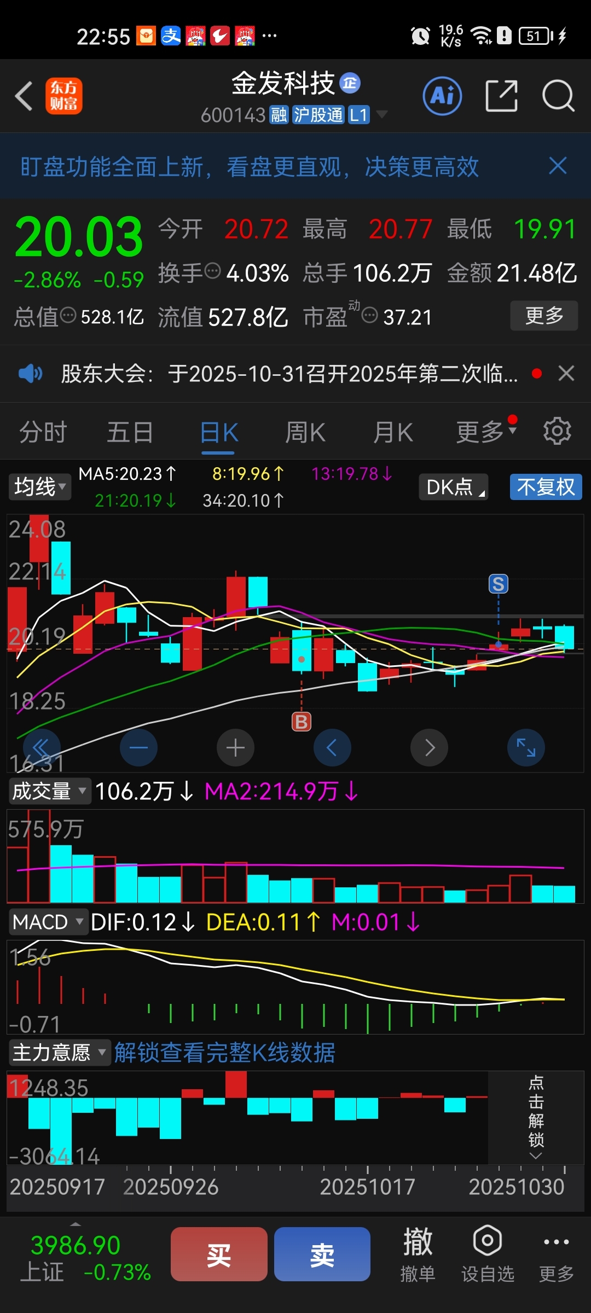Tap the 市盈 info icon
Viewport: 591px width, 1313px height.
370,315
